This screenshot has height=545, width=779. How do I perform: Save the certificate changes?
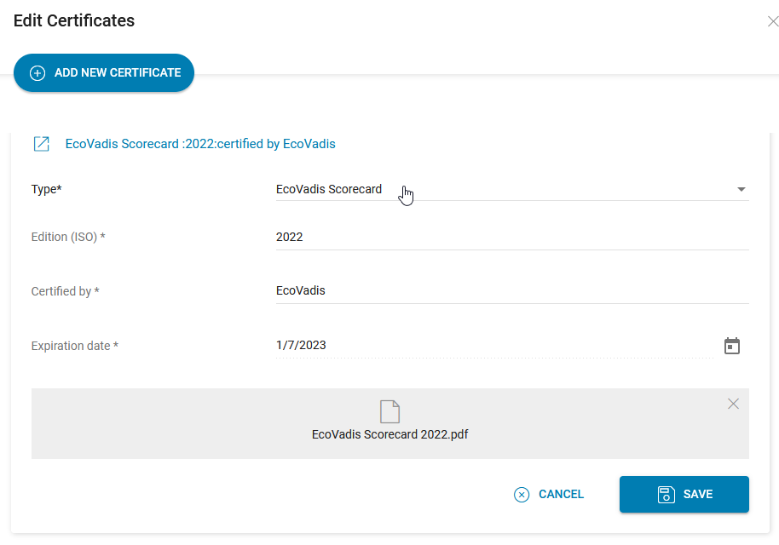(x=684, y=494)
